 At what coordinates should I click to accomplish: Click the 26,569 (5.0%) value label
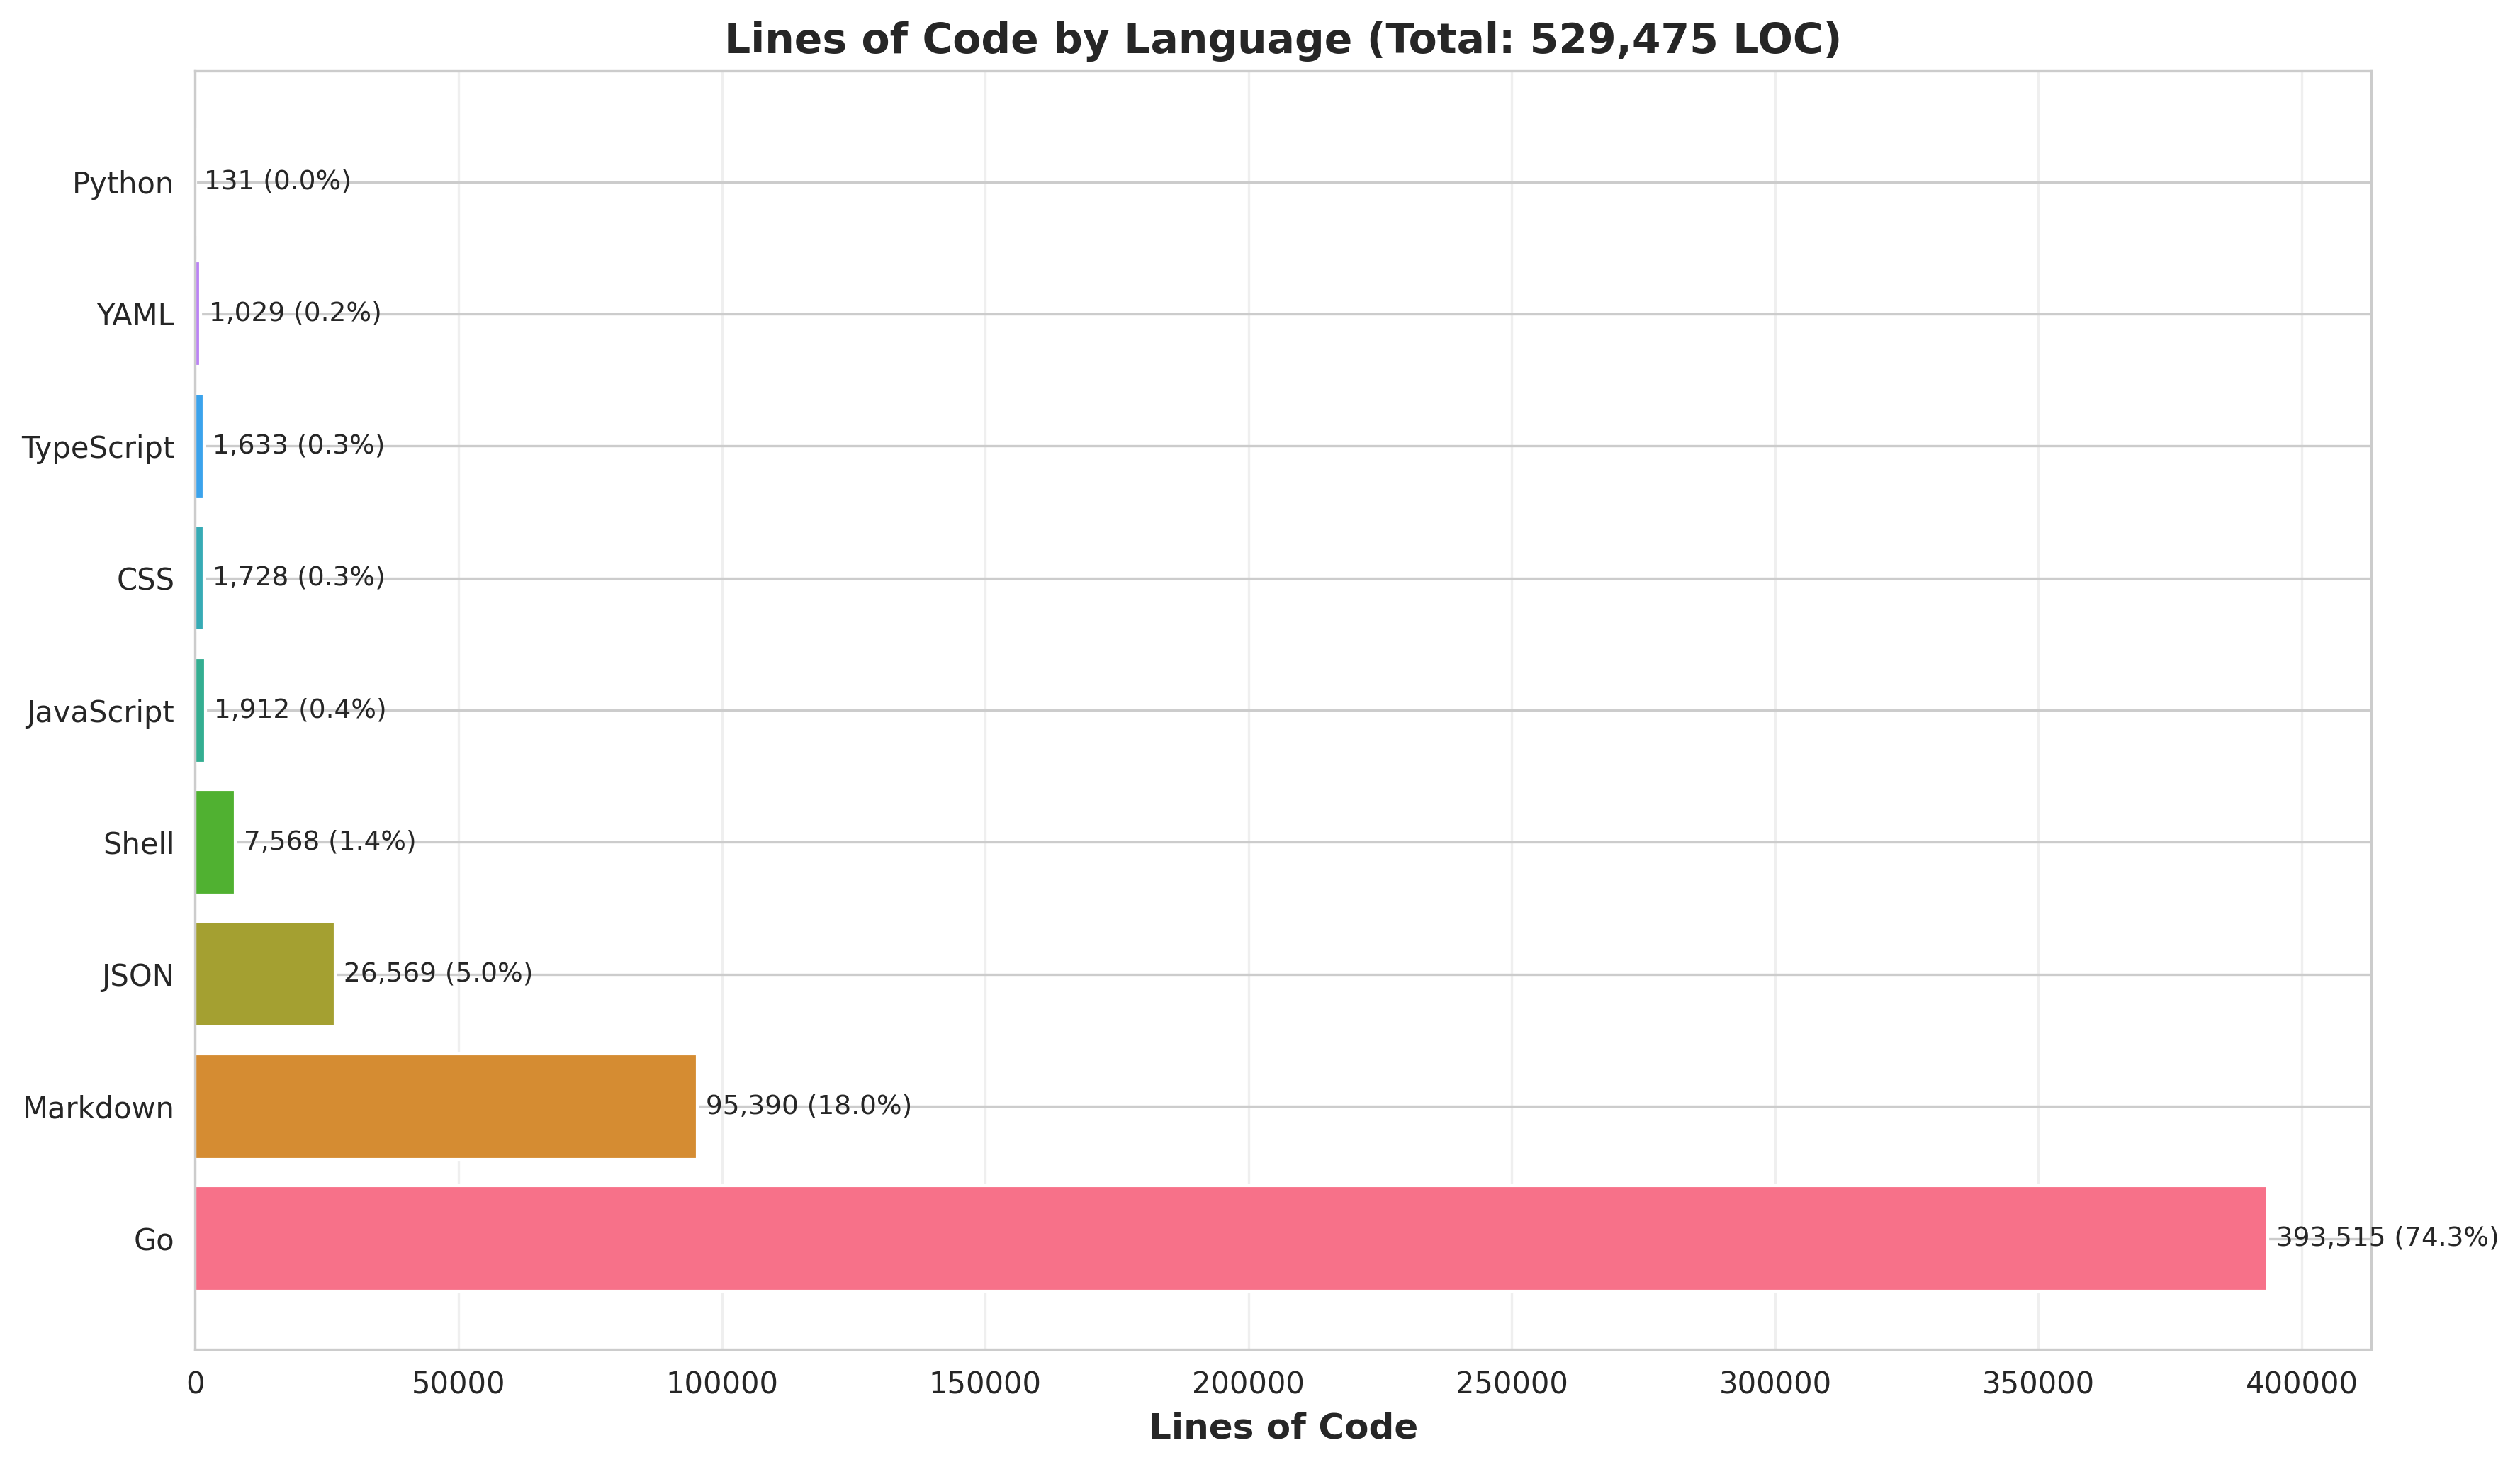(x=438, y=973)
